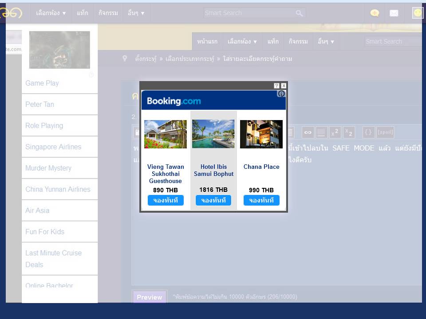Open the messages envelope icon

click(394, 13)
